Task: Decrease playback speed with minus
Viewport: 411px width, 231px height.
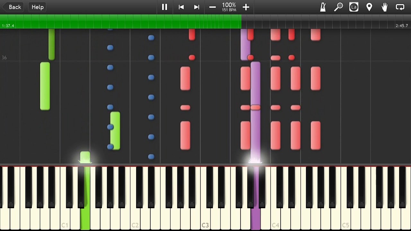Action: [212, 7]
